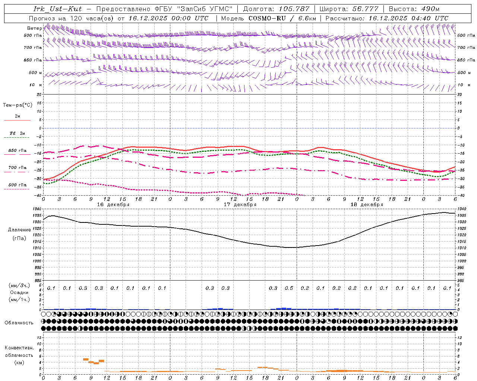Click the Высота: 490м header field
Image resolution: width=477 pixels, height=381 pixels.
414,9
